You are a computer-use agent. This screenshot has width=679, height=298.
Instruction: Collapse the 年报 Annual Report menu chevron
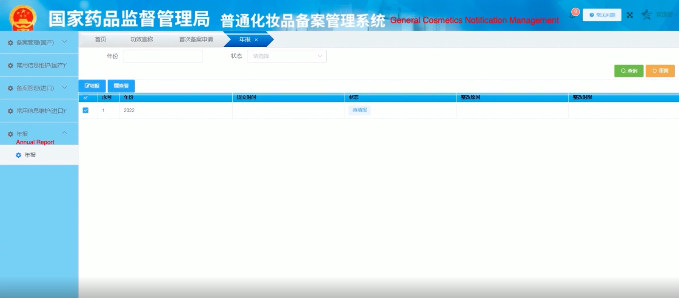(x=65, y=133)
